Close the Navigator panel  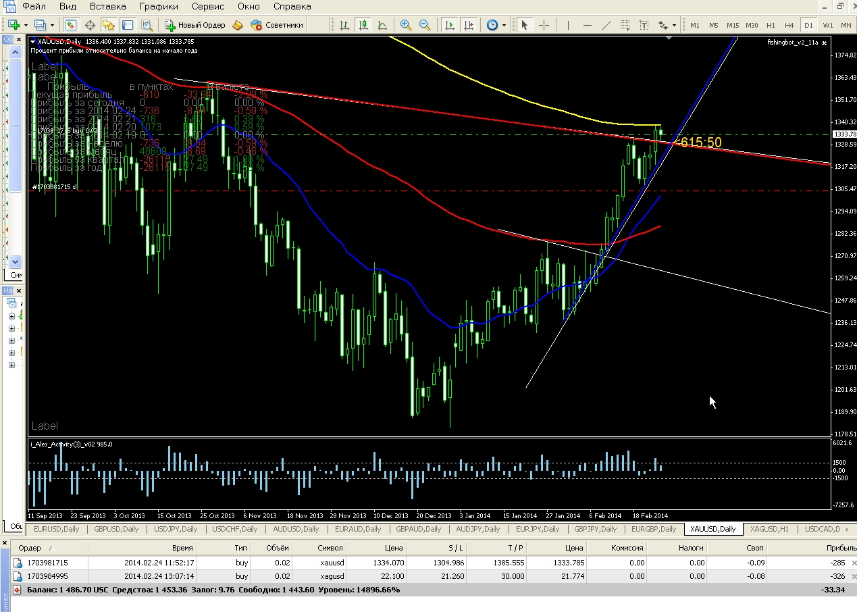coord(19,290)
